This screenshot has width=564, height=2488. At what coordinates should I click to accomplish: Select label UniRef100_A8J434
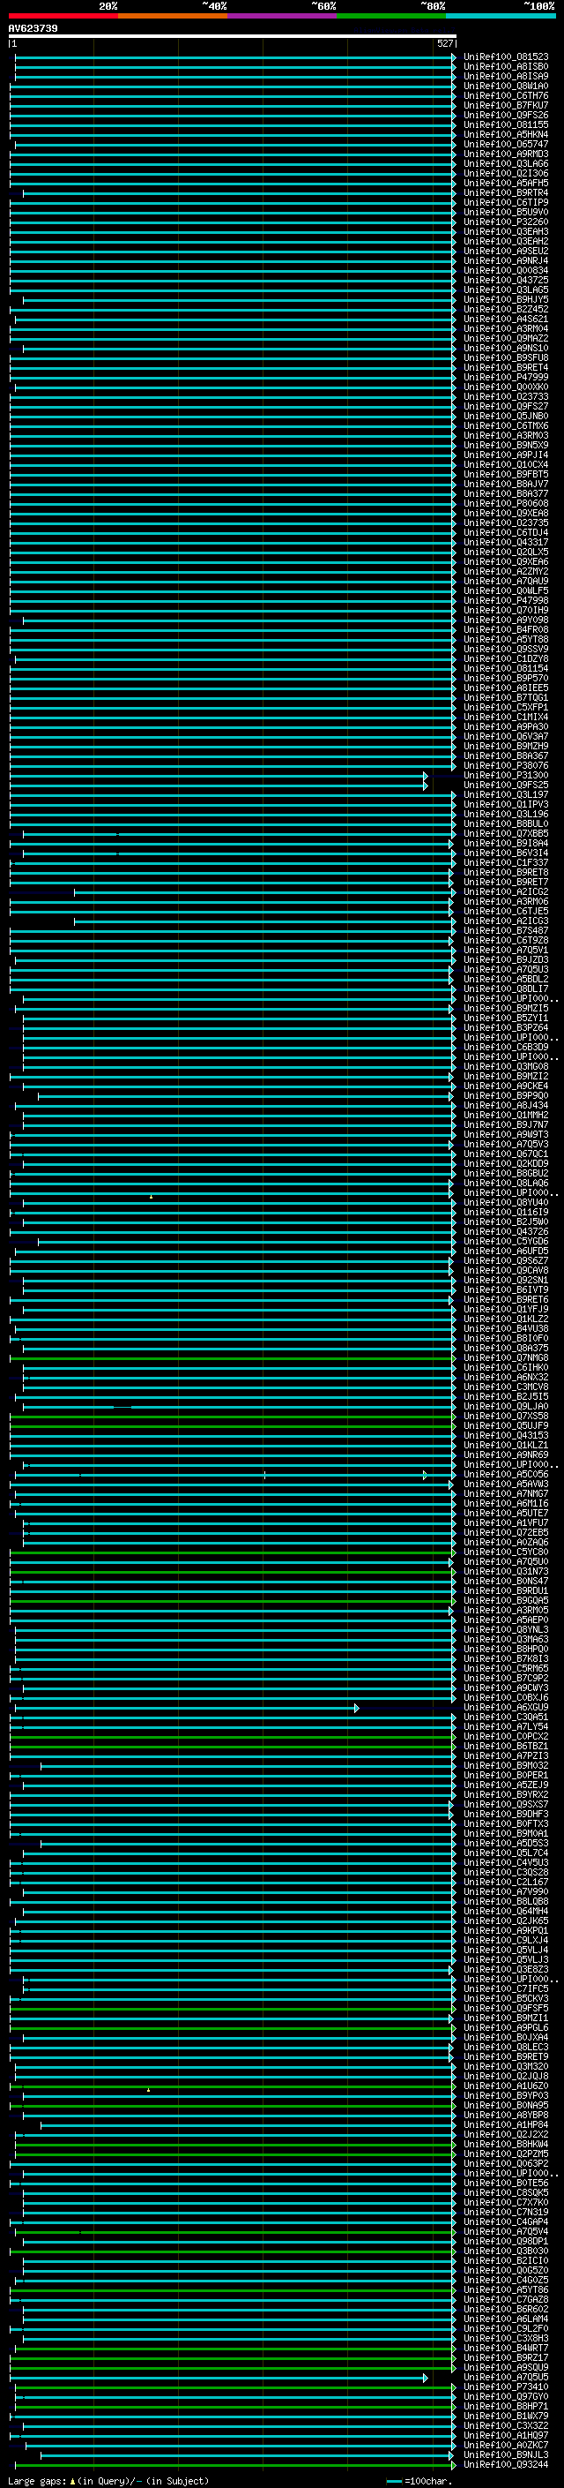coord(506,1106)
